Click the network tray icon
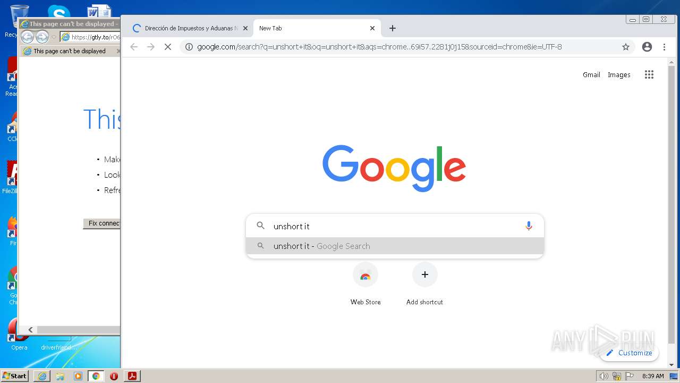The height and width of the screenshot is (383, 680). click(617, 376)
